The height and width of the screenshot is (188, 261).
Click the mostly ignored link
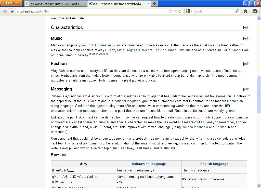tap(225, 111)
